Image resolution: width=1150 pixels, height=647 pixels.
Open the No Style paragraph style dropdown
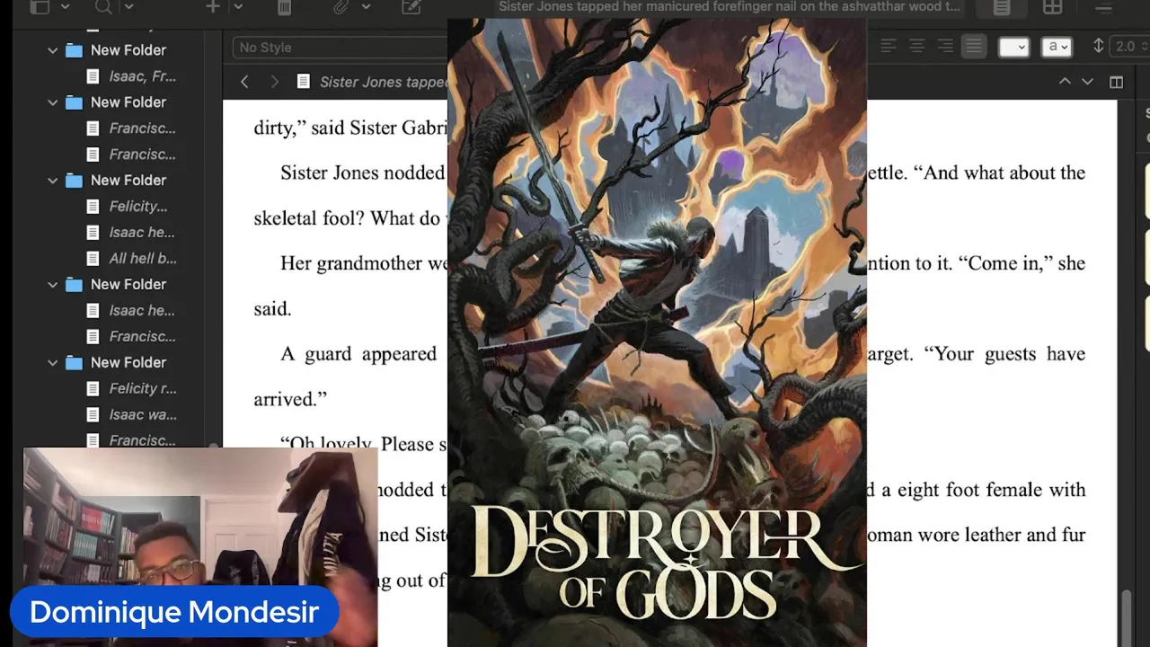click(x=341, y=47)
